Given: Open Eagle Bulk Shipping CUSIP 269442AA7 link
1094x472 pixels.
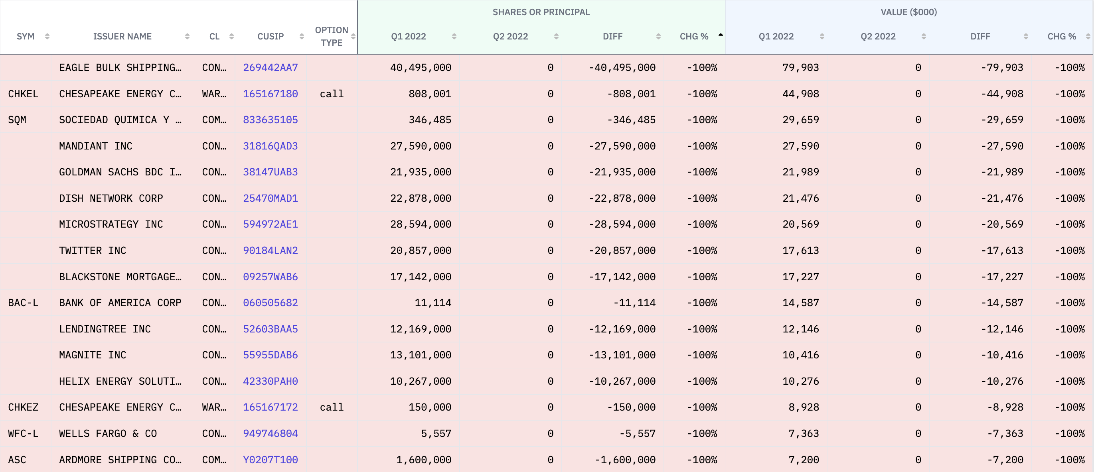Looking at the screenshot, I should pos(270,67).
